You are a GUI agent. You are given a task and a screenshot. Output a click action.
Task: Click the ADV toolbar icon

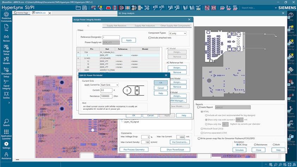(235, 8)
